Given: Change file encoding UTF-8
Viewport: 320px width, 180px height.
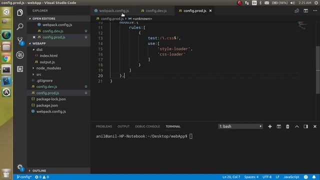Looking at the screenshot, I should pos(267,177).
